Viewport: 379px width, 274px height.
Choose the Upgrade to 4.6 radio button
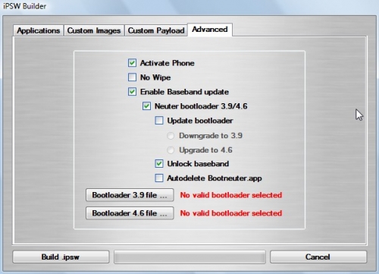(171, 150)
